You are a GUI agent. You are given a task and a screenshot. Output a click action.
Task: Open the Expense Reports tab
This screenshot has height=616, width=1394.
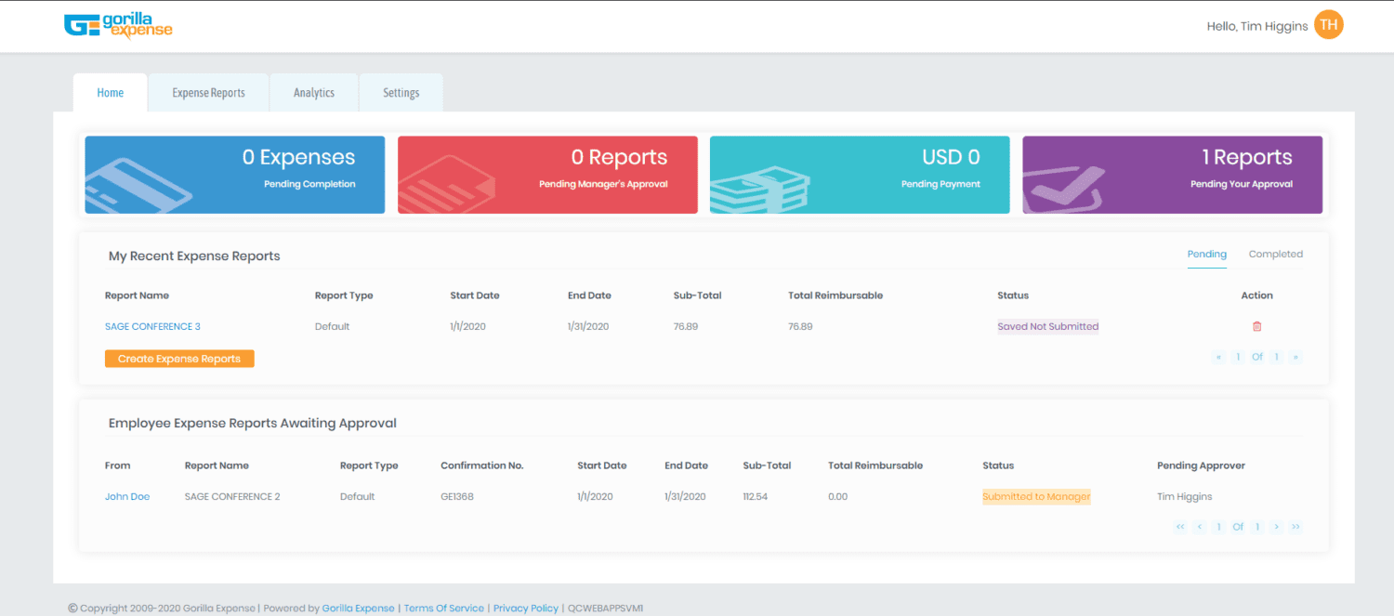pyautogui.click(x=208, y=92)
